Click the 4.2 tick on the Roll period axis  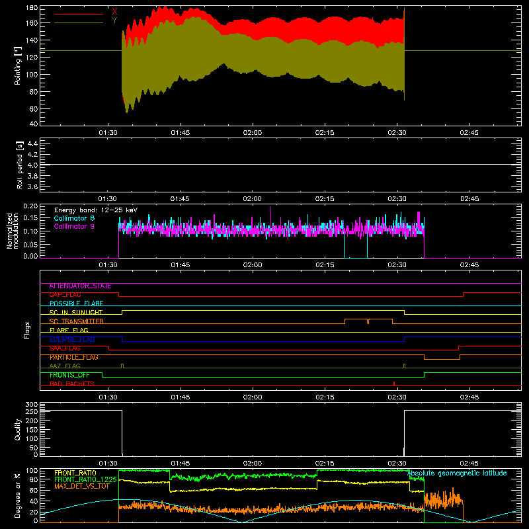(32, 155)
